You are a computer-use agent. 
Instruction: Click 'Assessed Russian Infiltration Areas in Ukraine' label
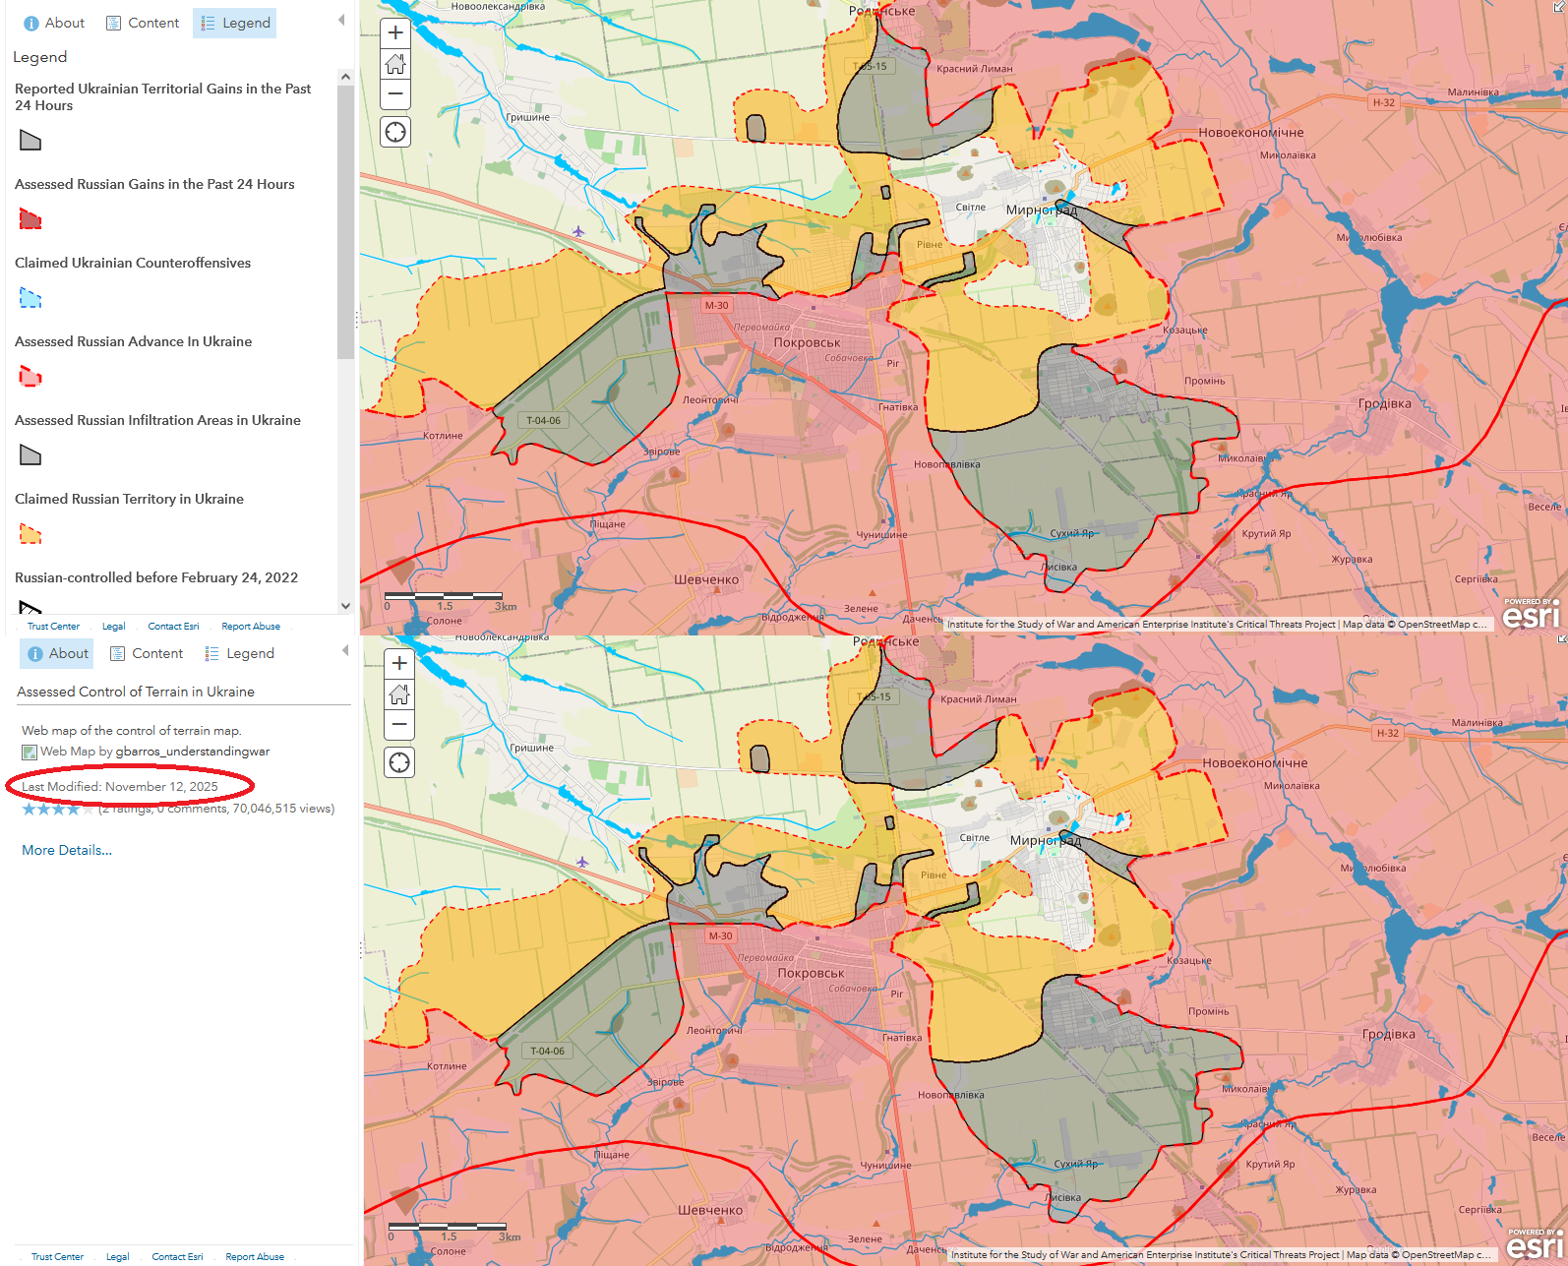pos(158,420)
